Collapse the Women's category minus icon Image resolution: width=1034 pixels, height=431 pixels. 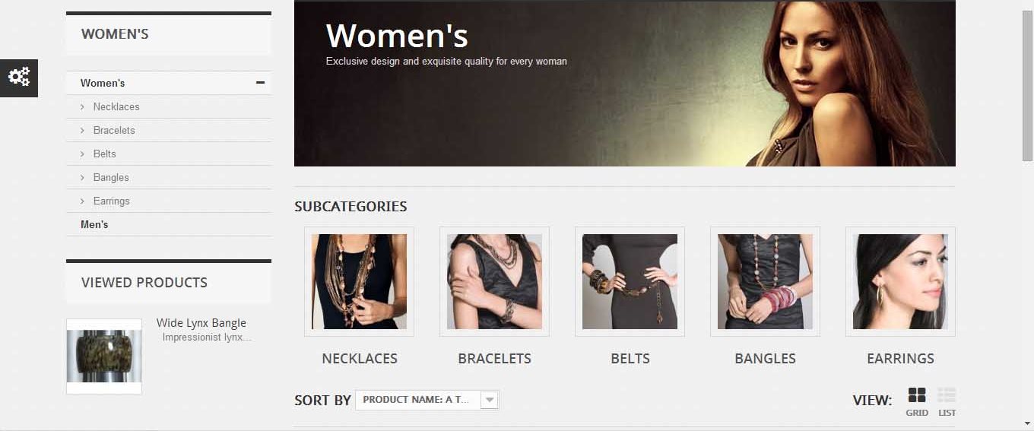click(x=260, y=83)
